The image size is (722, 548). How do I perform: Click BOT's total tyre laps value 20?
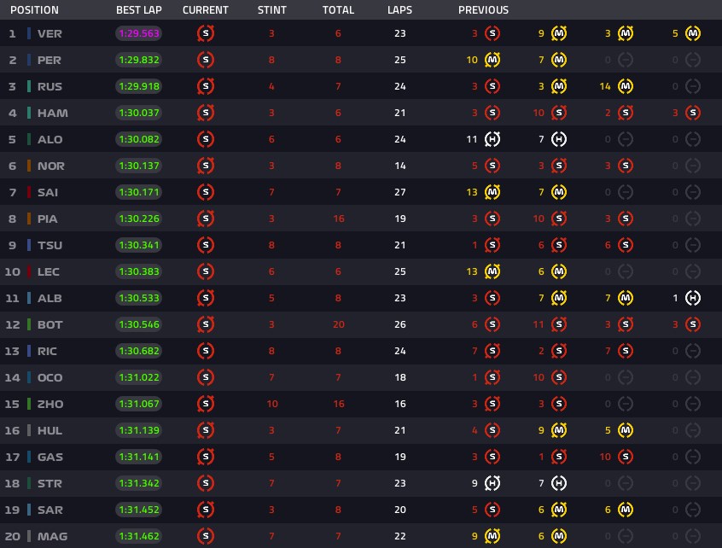(x=339, y=324)
